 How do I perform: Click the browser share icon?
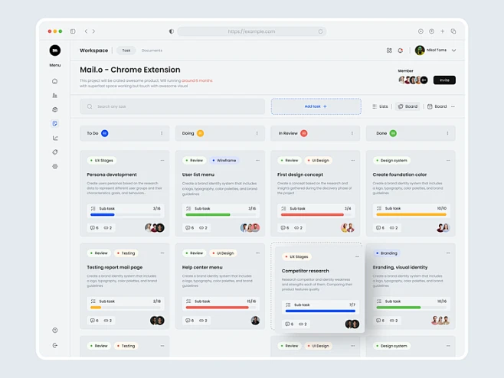click(x=432, y=31)
